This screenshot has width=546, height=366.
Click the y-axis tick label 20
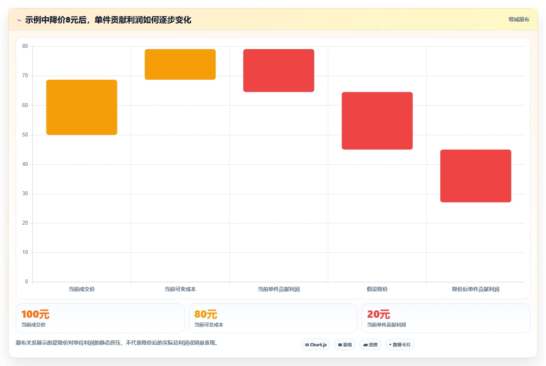(25, 223)
